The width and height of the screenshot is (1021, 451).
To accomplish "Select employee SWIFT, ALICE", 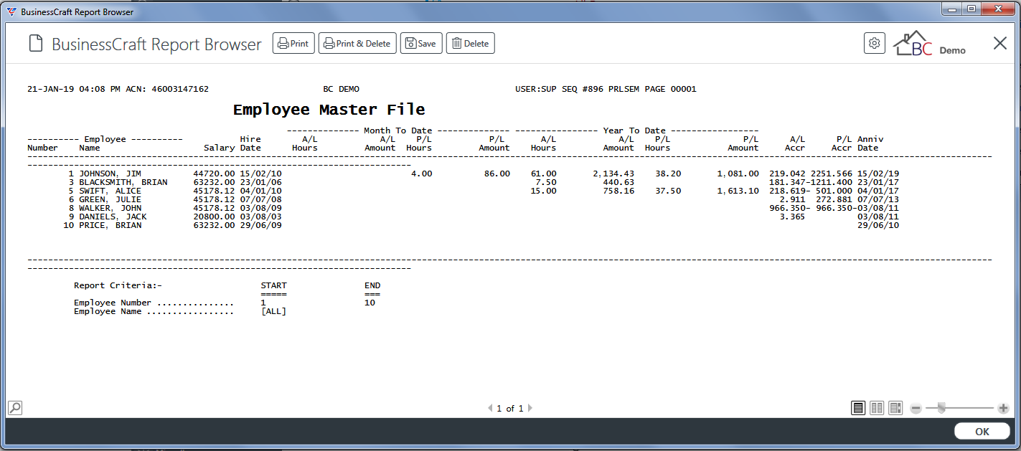I will point(110,191).
